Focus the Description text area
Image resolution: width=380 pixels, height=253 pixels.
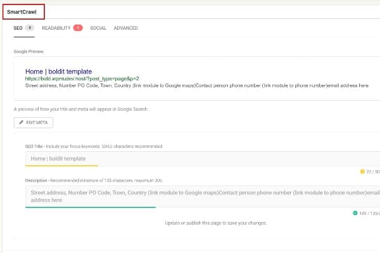(190, 195)
